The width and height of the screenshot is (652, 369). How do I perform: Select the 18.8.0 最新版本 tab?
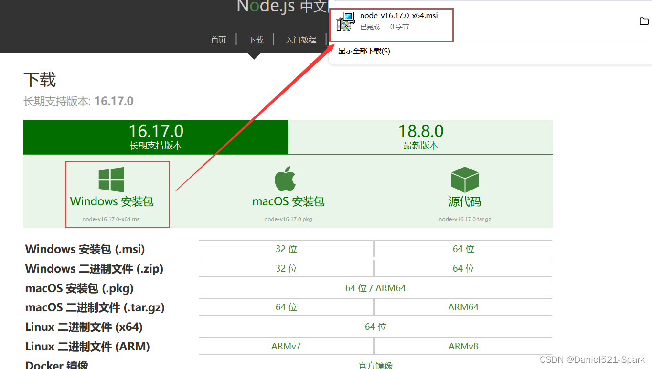pyautogui.click(x=421, y=137)
